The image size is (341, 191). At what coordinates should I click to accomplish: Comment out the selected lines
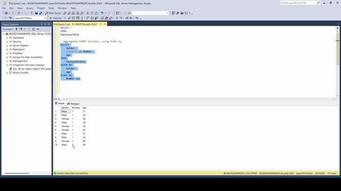click(117, 18)
